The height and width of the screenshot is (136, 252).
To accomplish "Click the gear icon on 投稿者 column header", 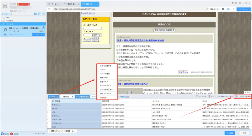I will coord(53,101).
